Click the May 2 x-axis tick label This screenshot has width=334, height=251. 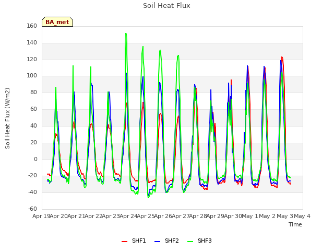(x=268, y=216)
